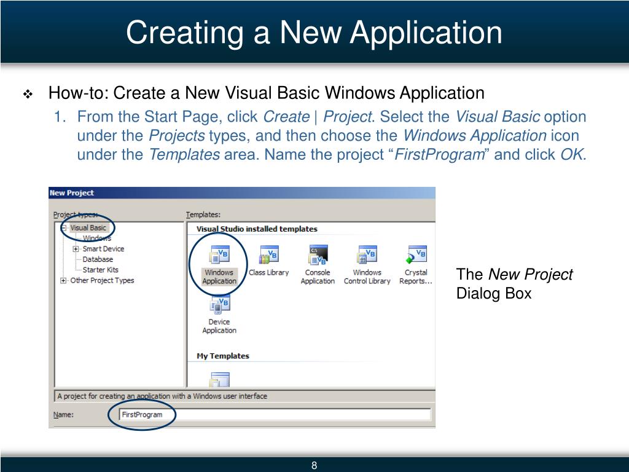Screen dimensions: 629x472
Task: Select the Windows Application template icon
Action: (x=219, y=254)
